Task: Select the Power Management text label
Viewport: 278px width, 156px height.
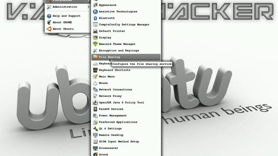Action: tap(113, 116)
